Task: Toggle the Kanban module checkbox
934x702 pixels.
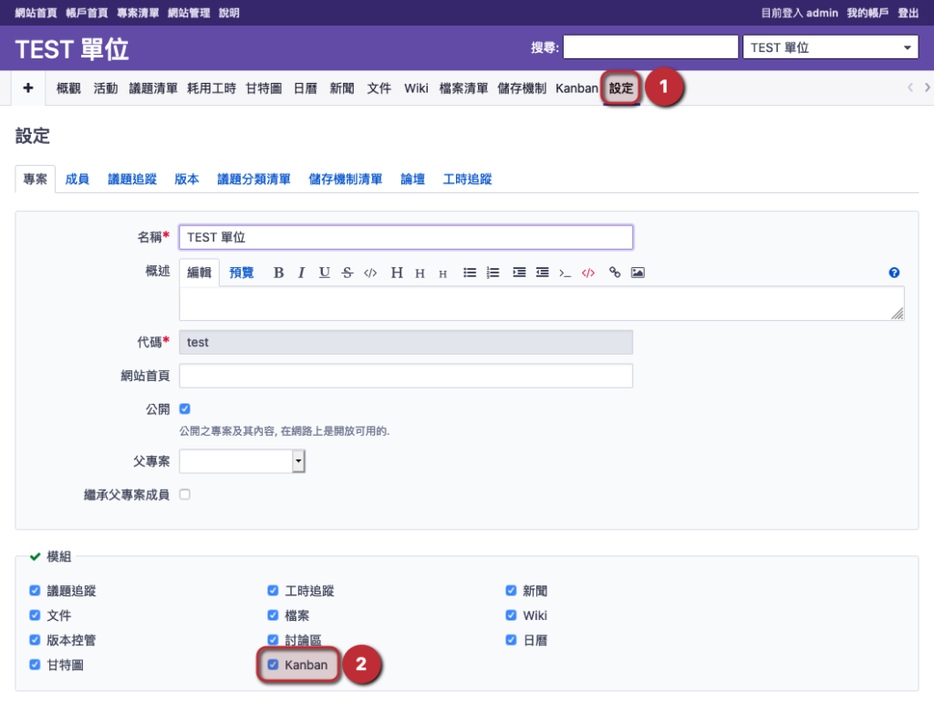Action: pyautogui.click(x=273, y=665)
